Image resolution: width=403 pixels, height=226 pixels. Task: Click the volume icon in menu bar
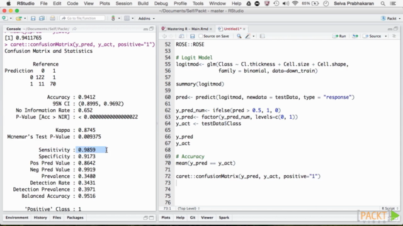285,4
